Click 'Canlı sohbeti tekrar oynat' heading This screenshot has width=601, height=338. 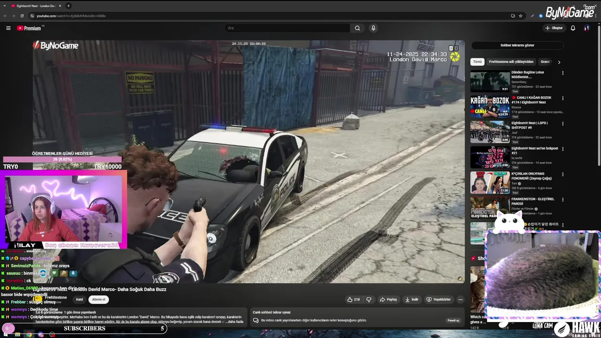pyautogui.click(x=271, y=312)
